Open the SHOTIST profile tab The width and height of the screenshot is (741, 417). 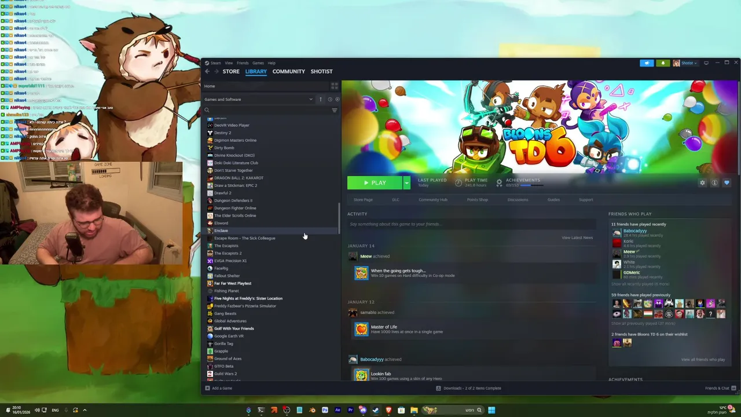click(321, 71)
